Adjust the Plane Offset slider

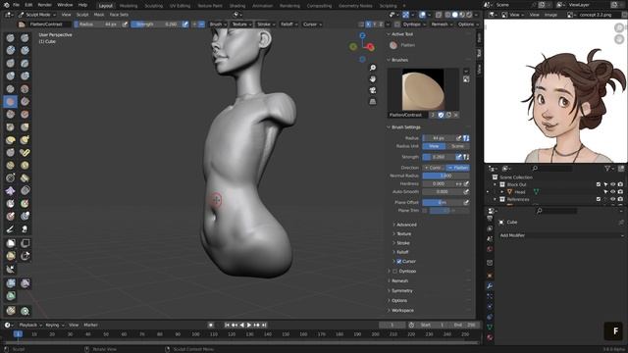[x=443, y=203]
